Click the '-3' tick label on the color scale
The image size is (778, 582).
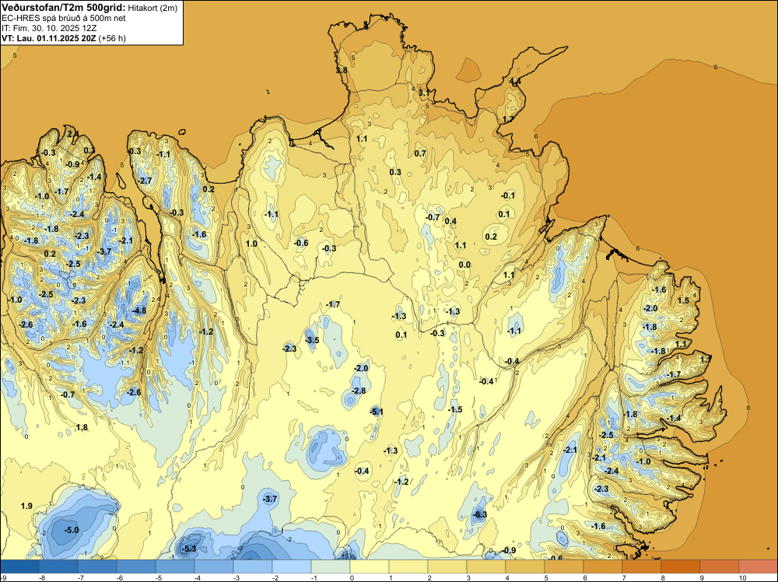pyautogui.click(x=237, y=577)
